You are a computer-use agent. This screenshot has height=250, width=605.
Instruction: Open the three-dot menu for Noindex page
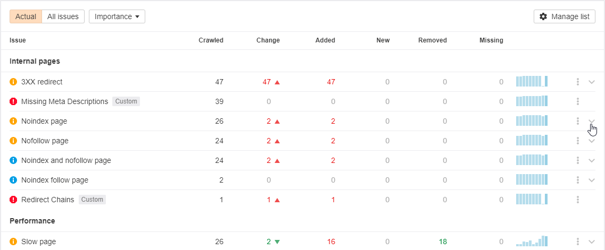[x=578, y=121]
